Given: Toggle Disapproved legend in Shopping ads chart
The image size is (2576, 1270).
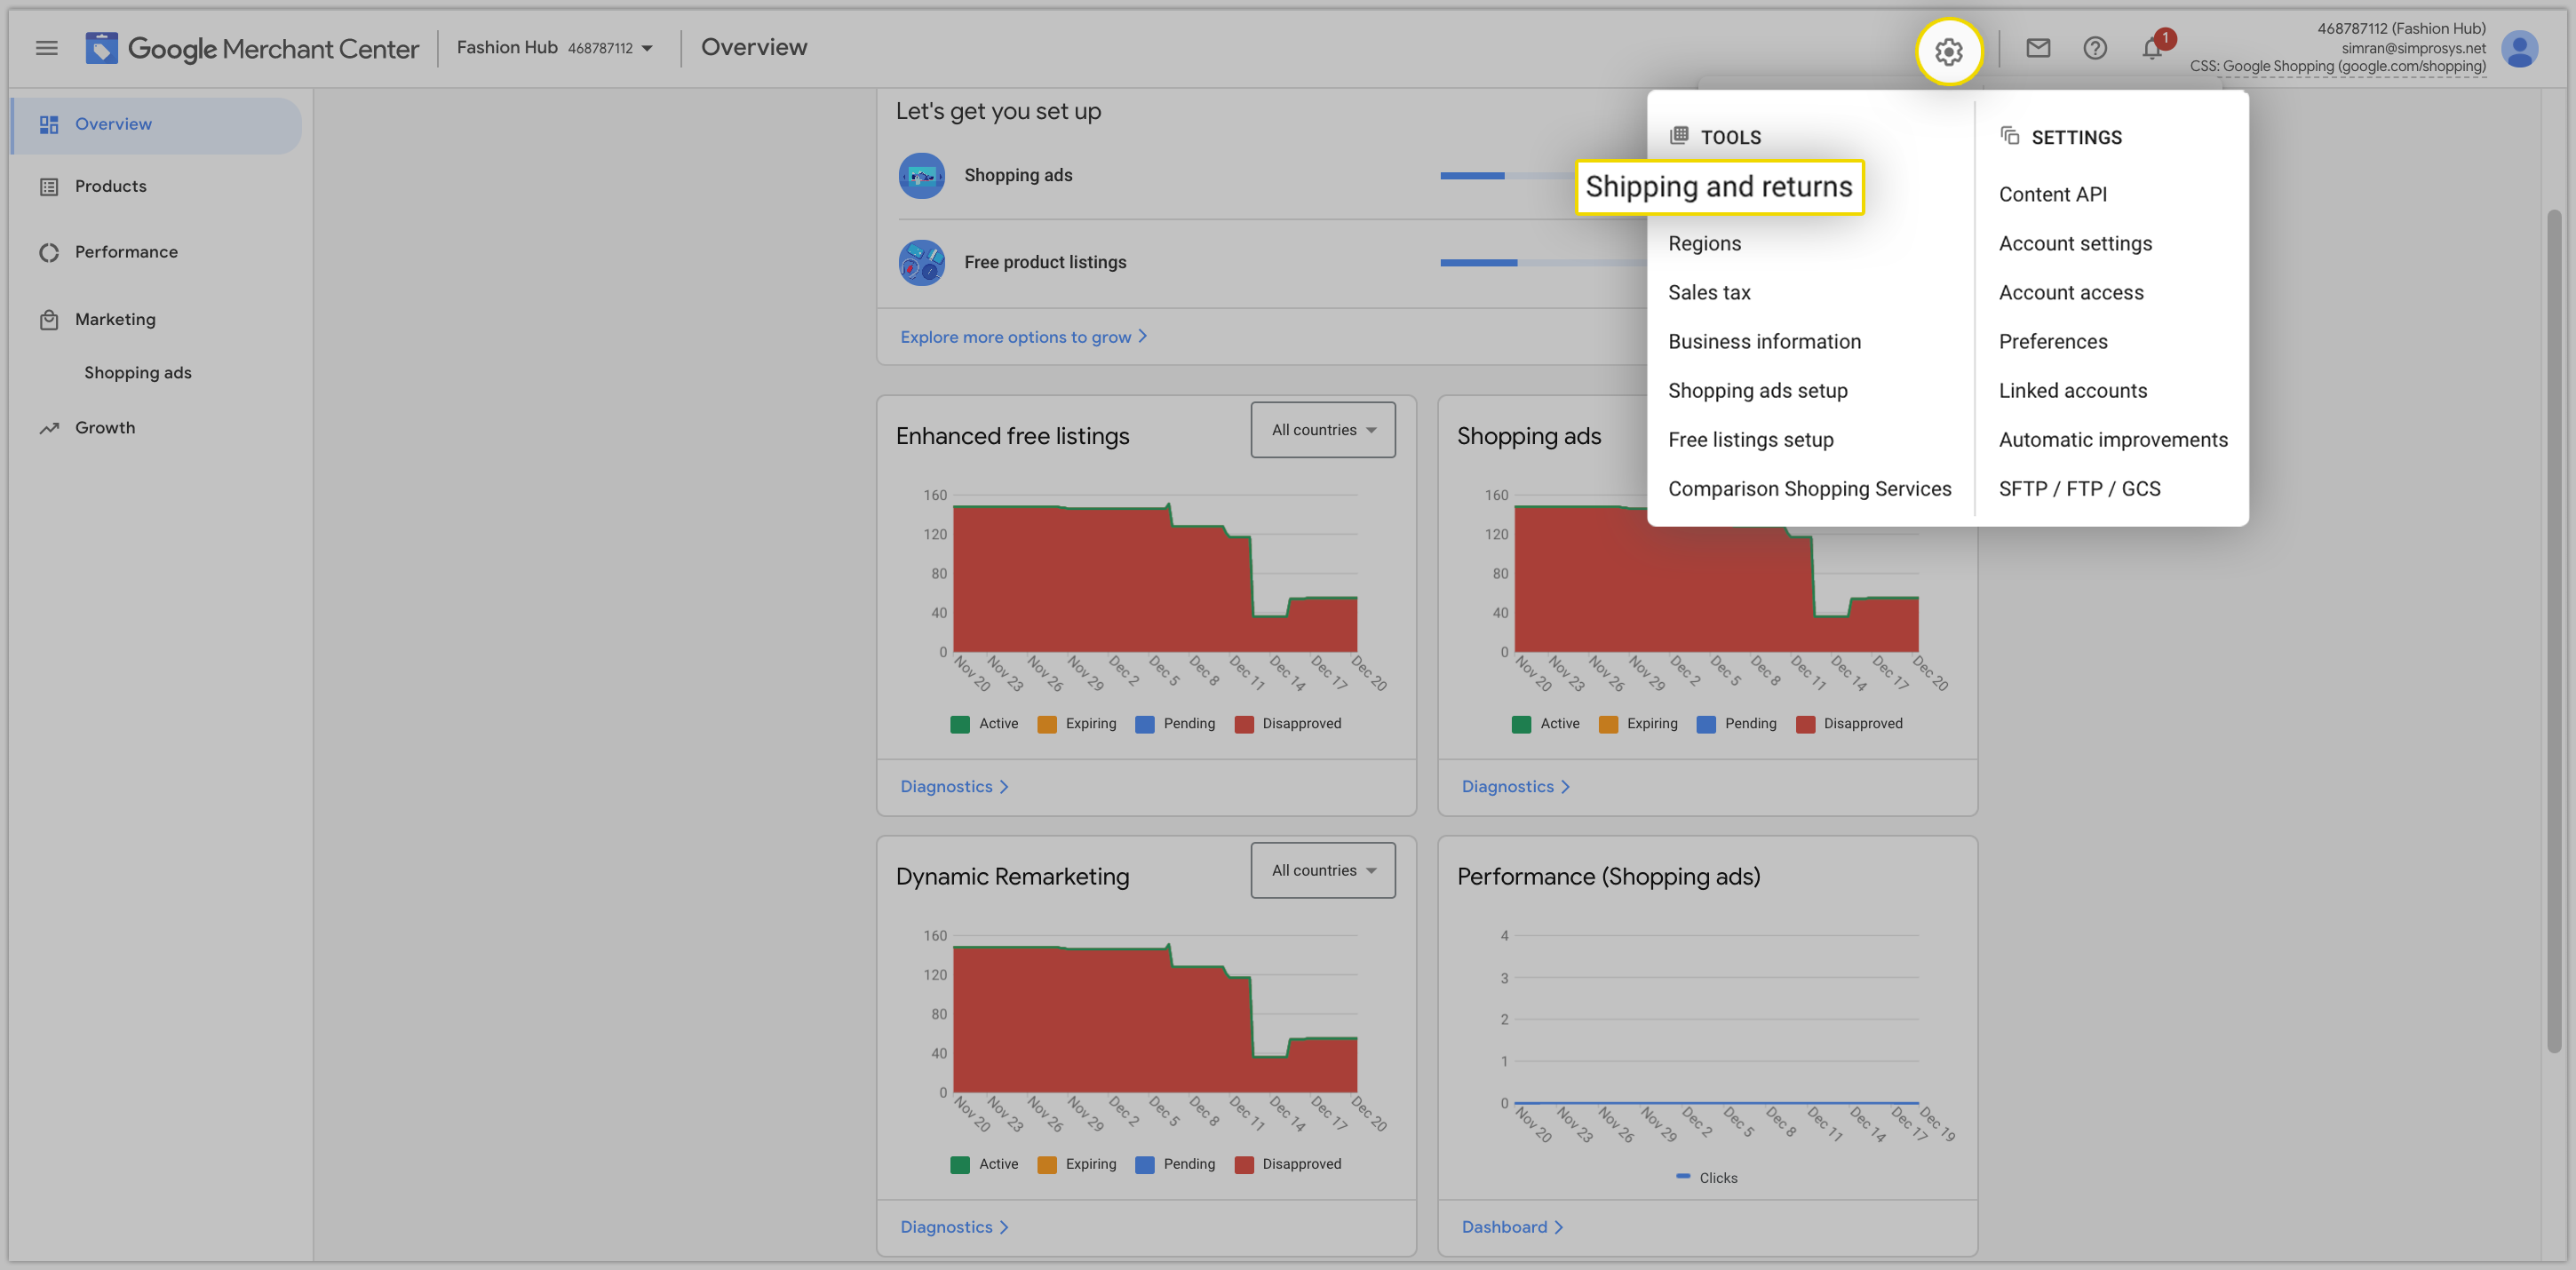Looking at the screenshot, I should (x=1849, y=724).
